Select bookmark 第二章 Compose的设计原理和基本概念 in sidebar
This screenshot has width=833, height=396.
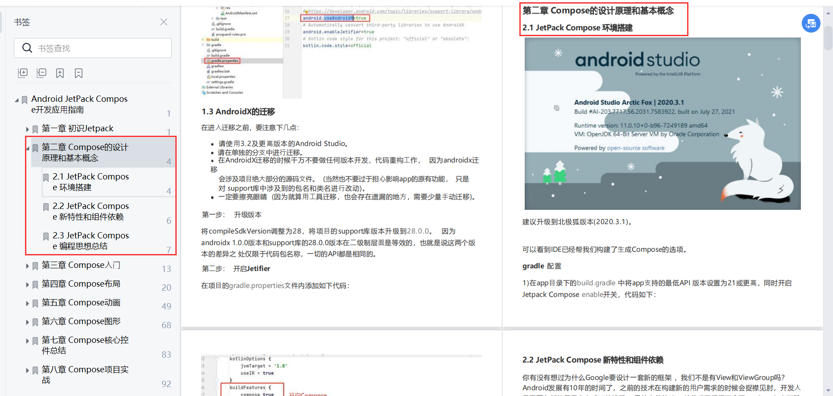point(85,153)
